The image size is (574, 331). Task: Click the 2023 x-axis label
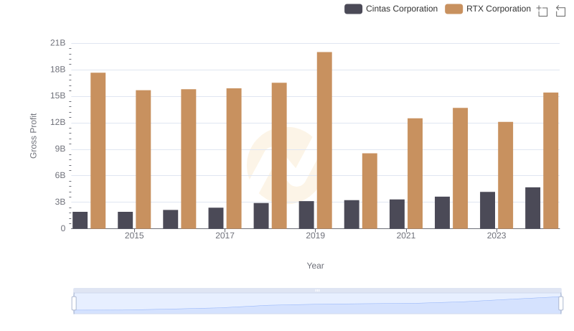point(497,236)
